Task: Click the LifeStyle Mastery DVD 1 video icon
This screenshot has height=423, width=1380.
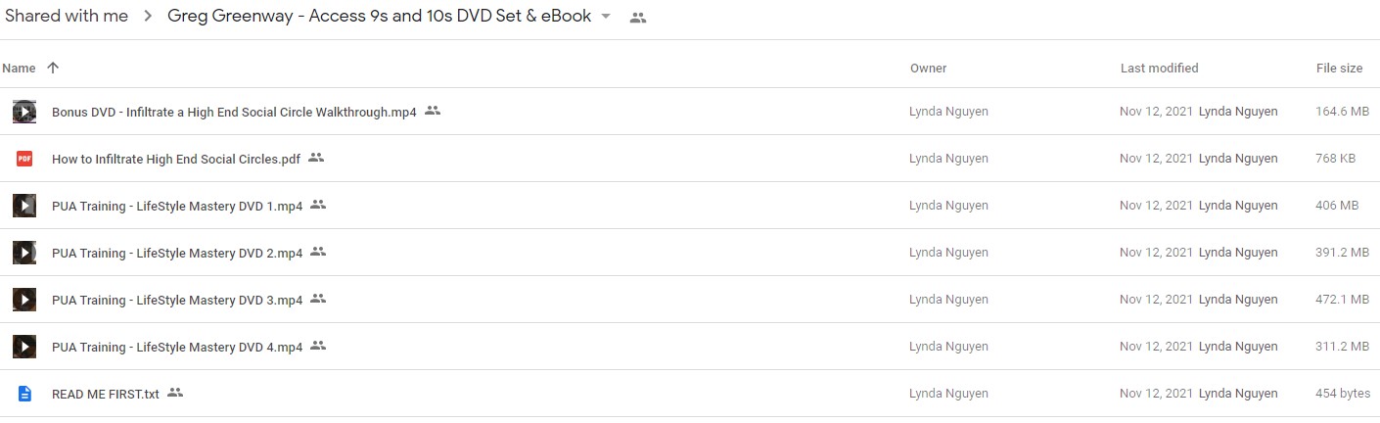Action: pyautogui.click(x=24, y=206)
